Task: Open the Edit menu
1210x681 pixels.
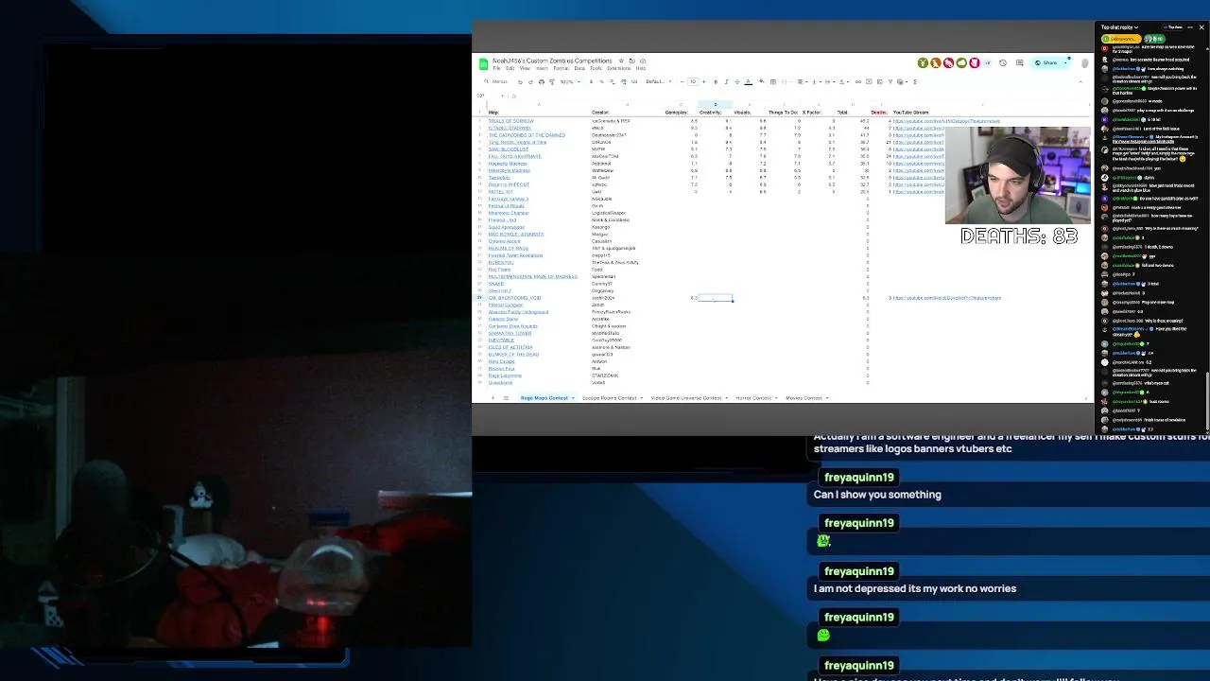Action: pyautogui.click(x=510, y=68)
